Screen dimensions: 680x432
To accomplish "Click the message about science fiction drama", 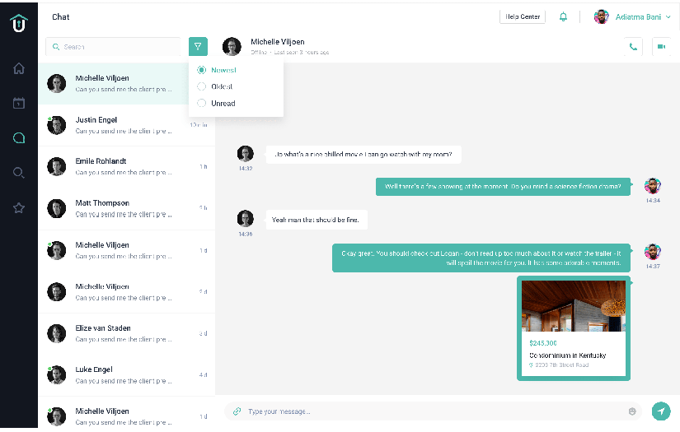I will [503, 187].
